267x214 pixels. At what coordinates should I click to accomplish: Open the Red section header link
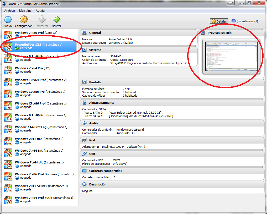tap(92, 140)
